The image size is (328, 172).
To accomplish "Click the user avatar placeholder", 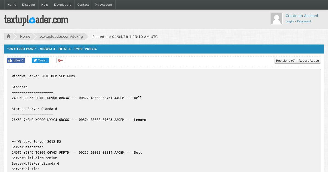I will click(x=277, y=19).
